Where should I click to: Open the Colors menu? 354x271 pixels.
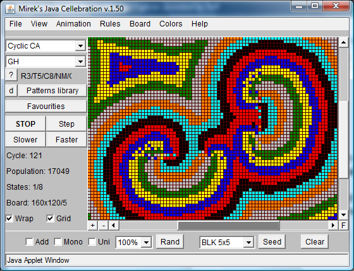pos(171,24)
